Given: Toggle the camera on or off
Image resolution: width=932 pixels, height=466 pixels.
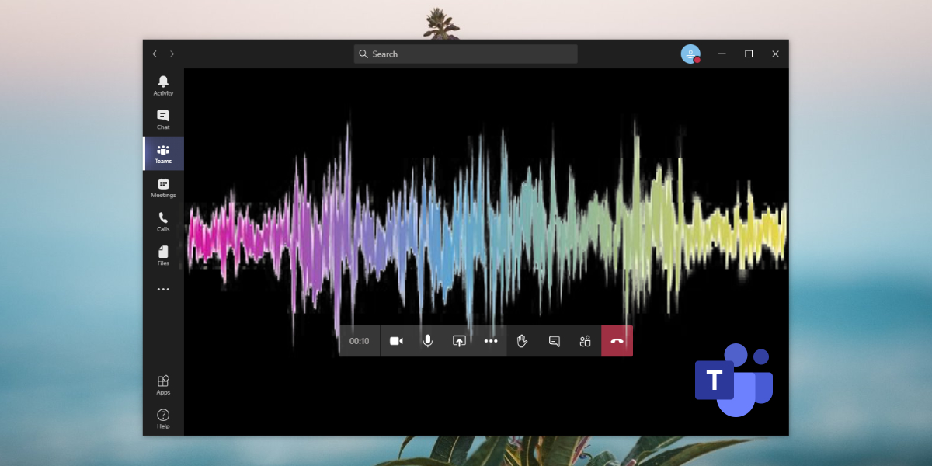Looking at the screenshot, I should coord(396,341).
